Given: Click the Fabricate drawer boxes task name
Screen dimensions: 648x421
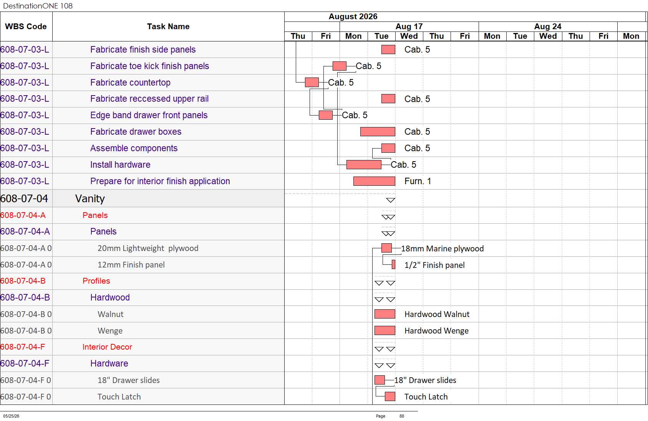Looking at the screenshot, I should [136, 132].
